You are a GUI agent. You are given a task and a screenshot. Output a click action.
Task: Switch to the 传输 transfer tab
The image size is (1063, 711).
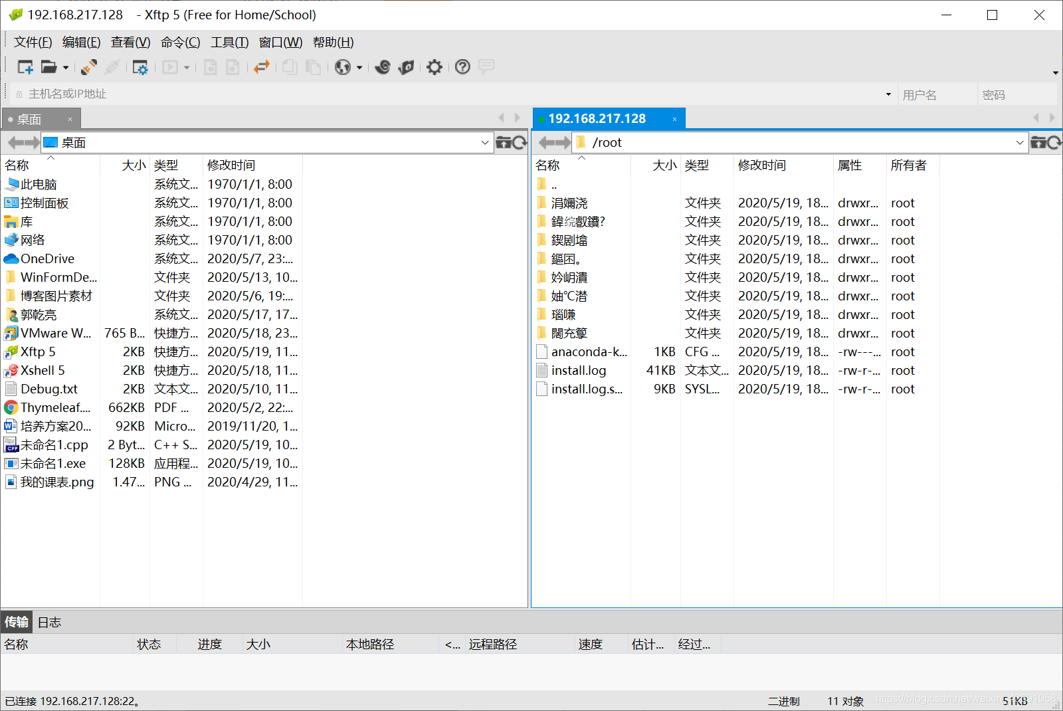17,622
